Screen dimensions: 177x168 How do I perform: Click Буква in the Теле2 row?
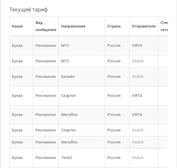pyautogui.click(x=17, y=158)
